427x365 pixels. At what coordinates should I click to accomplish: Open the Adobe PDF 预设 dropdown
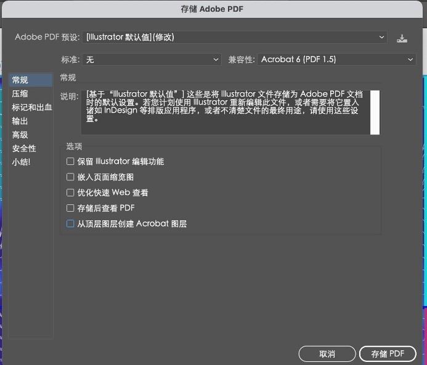pyautogui.click(x=235, y=37)
